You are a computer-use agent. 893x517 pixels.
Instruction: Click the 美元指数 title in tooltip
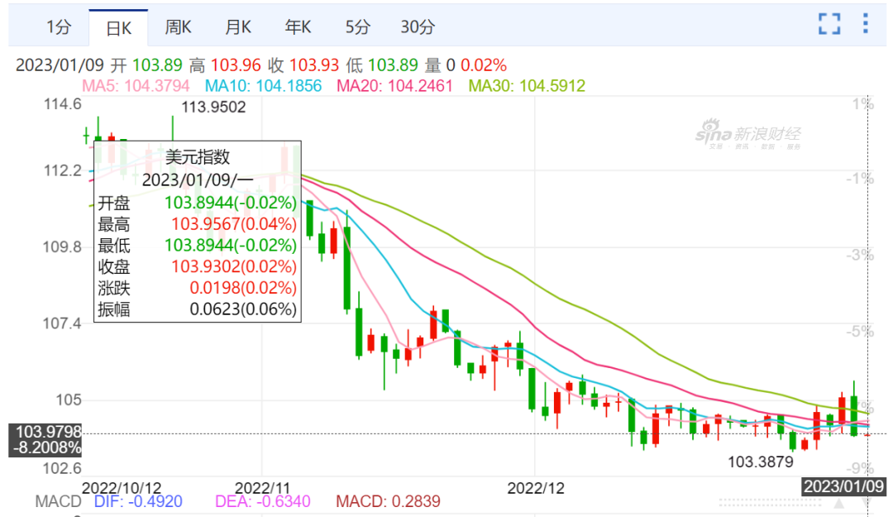(197, 156)
